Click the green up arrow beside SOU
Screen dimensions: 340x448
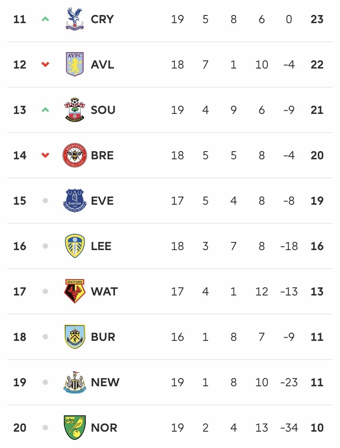pyautogui.click(x=45, y=110)
